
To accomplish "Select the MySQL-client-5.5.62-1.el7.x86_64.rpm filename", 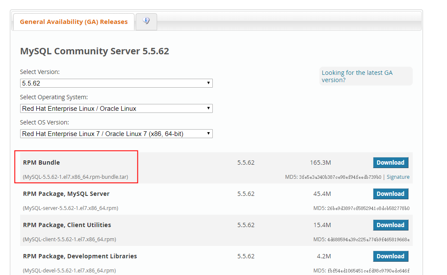I will coord(69,240).
